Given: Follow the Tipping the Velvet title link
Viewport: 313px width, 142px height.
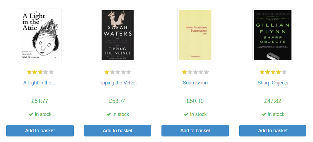Looking at the screenshot, I should pyautogui.click(x=118, y=83).
